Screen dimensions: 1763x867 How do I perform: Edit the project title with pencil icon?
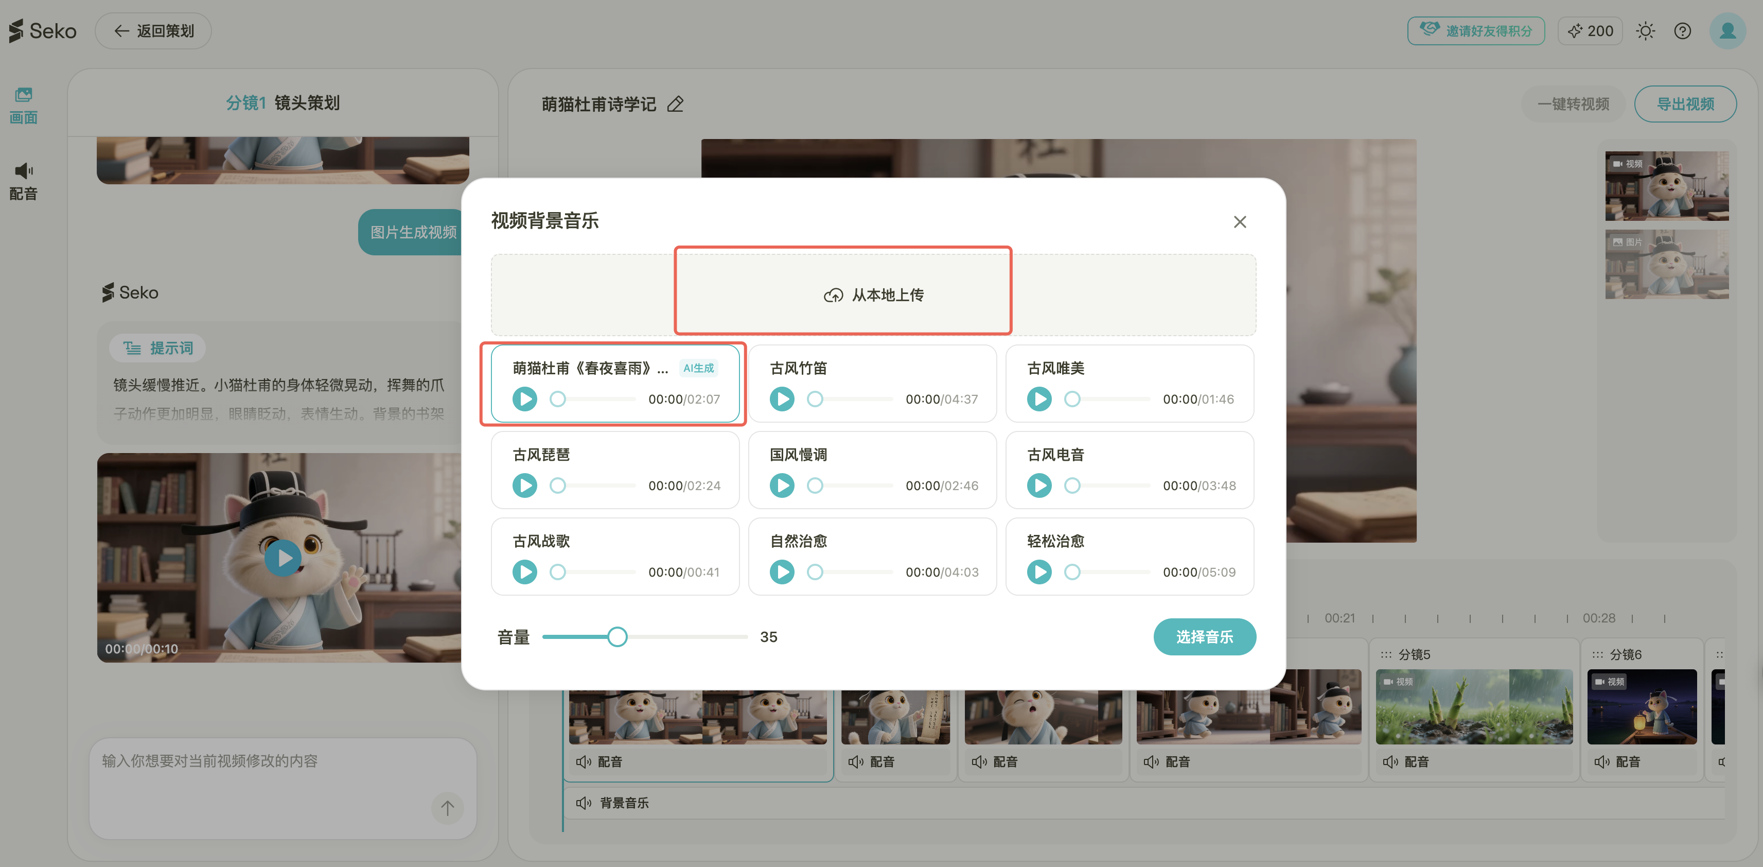point(676,104)
